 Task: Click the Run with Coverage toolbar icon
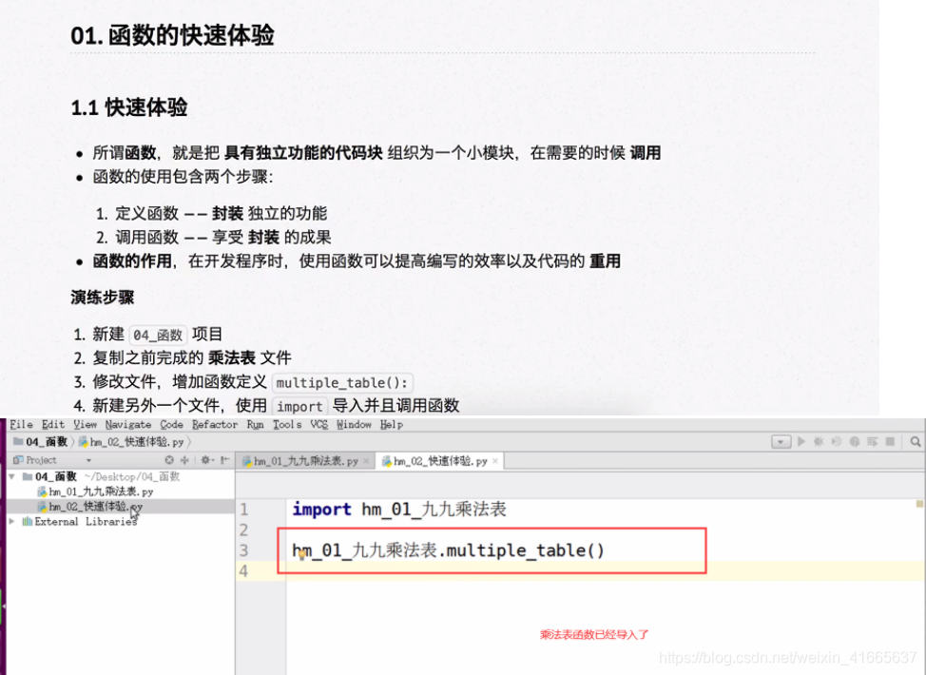[x=837, y=441]
